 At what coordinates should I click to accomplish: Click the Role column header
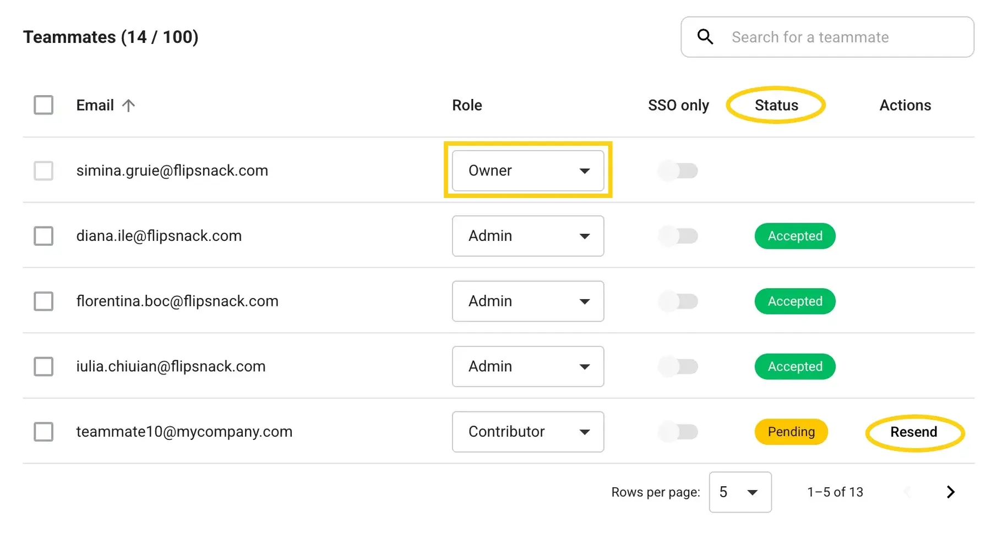467,105
